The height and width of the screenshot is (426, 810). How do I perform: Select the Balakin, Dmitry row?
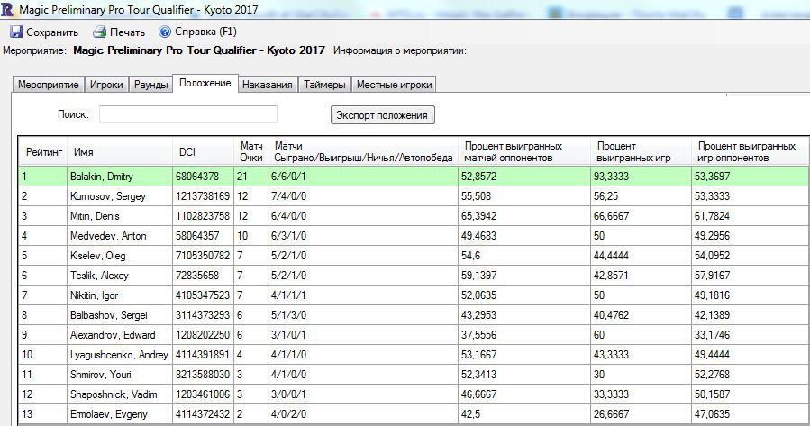[414, 177]
